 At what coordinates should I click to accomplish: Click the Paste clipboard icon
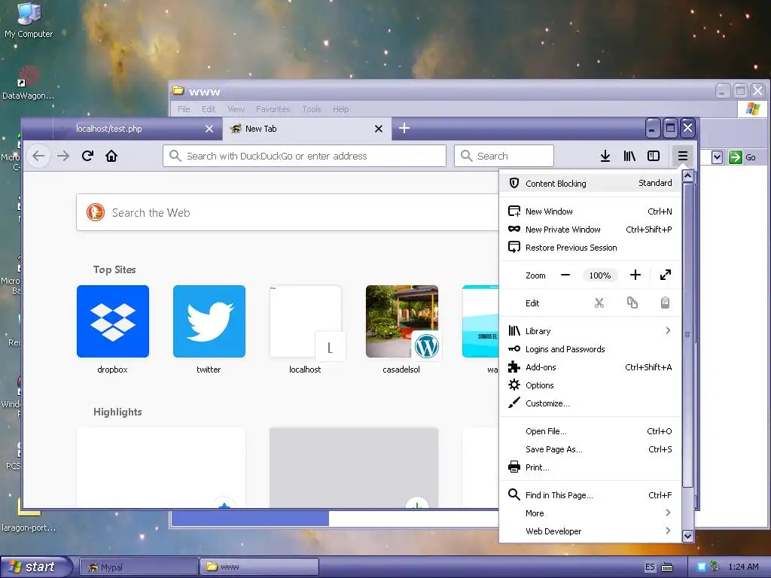pos(665,303)
